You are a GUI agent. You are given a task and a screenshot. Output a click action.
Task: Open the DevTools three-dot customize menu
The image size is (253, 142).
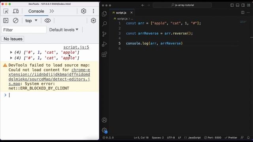[x=93, y=11]
